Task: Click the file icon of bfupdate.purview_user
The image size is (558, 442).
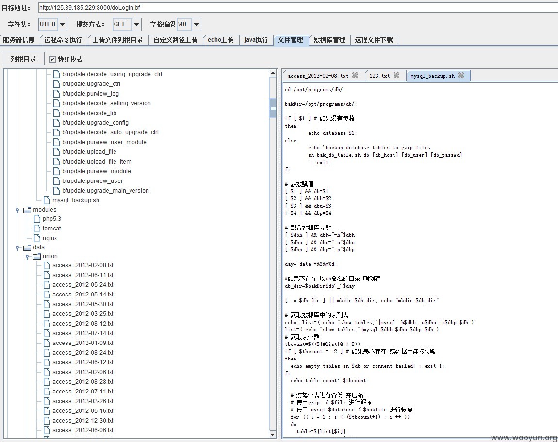Action: 56,181
